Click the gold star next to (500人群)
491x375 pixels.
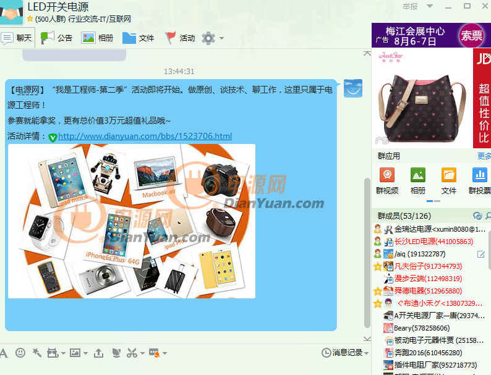coord(30,19)
